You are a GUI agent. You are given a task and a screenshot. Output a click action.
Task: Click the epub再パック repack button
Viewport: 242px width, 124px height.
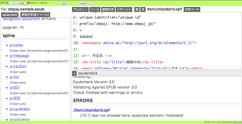(83, 3)
